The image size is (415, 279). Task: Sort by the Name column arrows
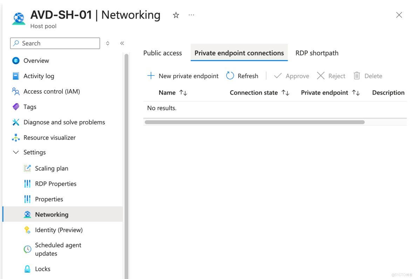[x=183, y=93]
